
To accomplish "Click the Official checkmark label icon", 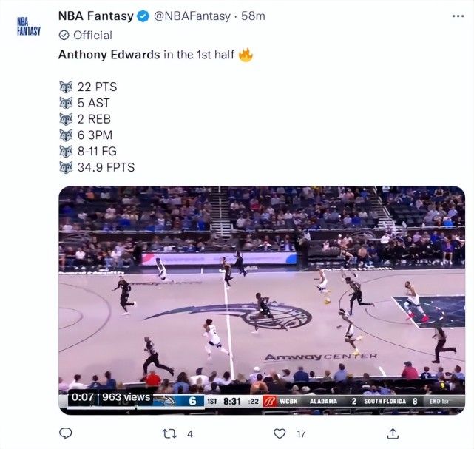I will point(64,36).
